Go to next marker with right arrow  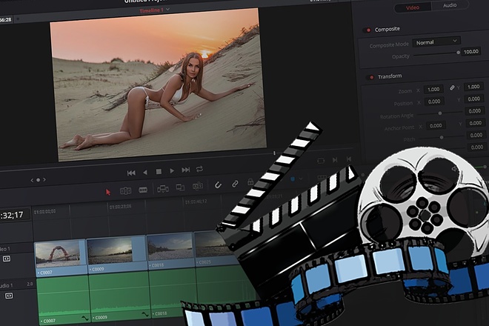coord(44,180)
